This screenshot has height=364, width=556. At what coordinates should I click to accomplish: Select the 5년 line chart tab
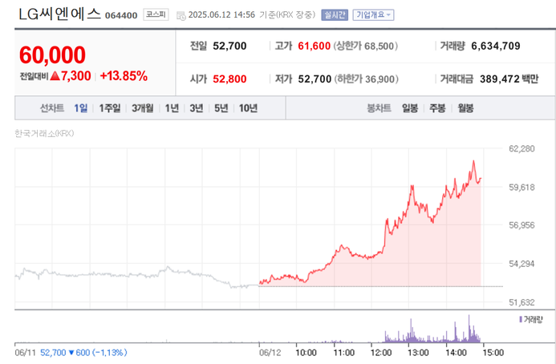221,107
